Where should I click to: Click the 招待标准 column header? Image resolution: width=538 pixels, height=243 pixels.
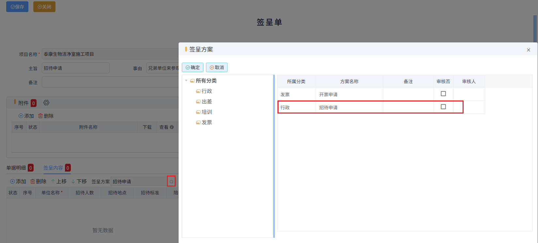point(150,193)
